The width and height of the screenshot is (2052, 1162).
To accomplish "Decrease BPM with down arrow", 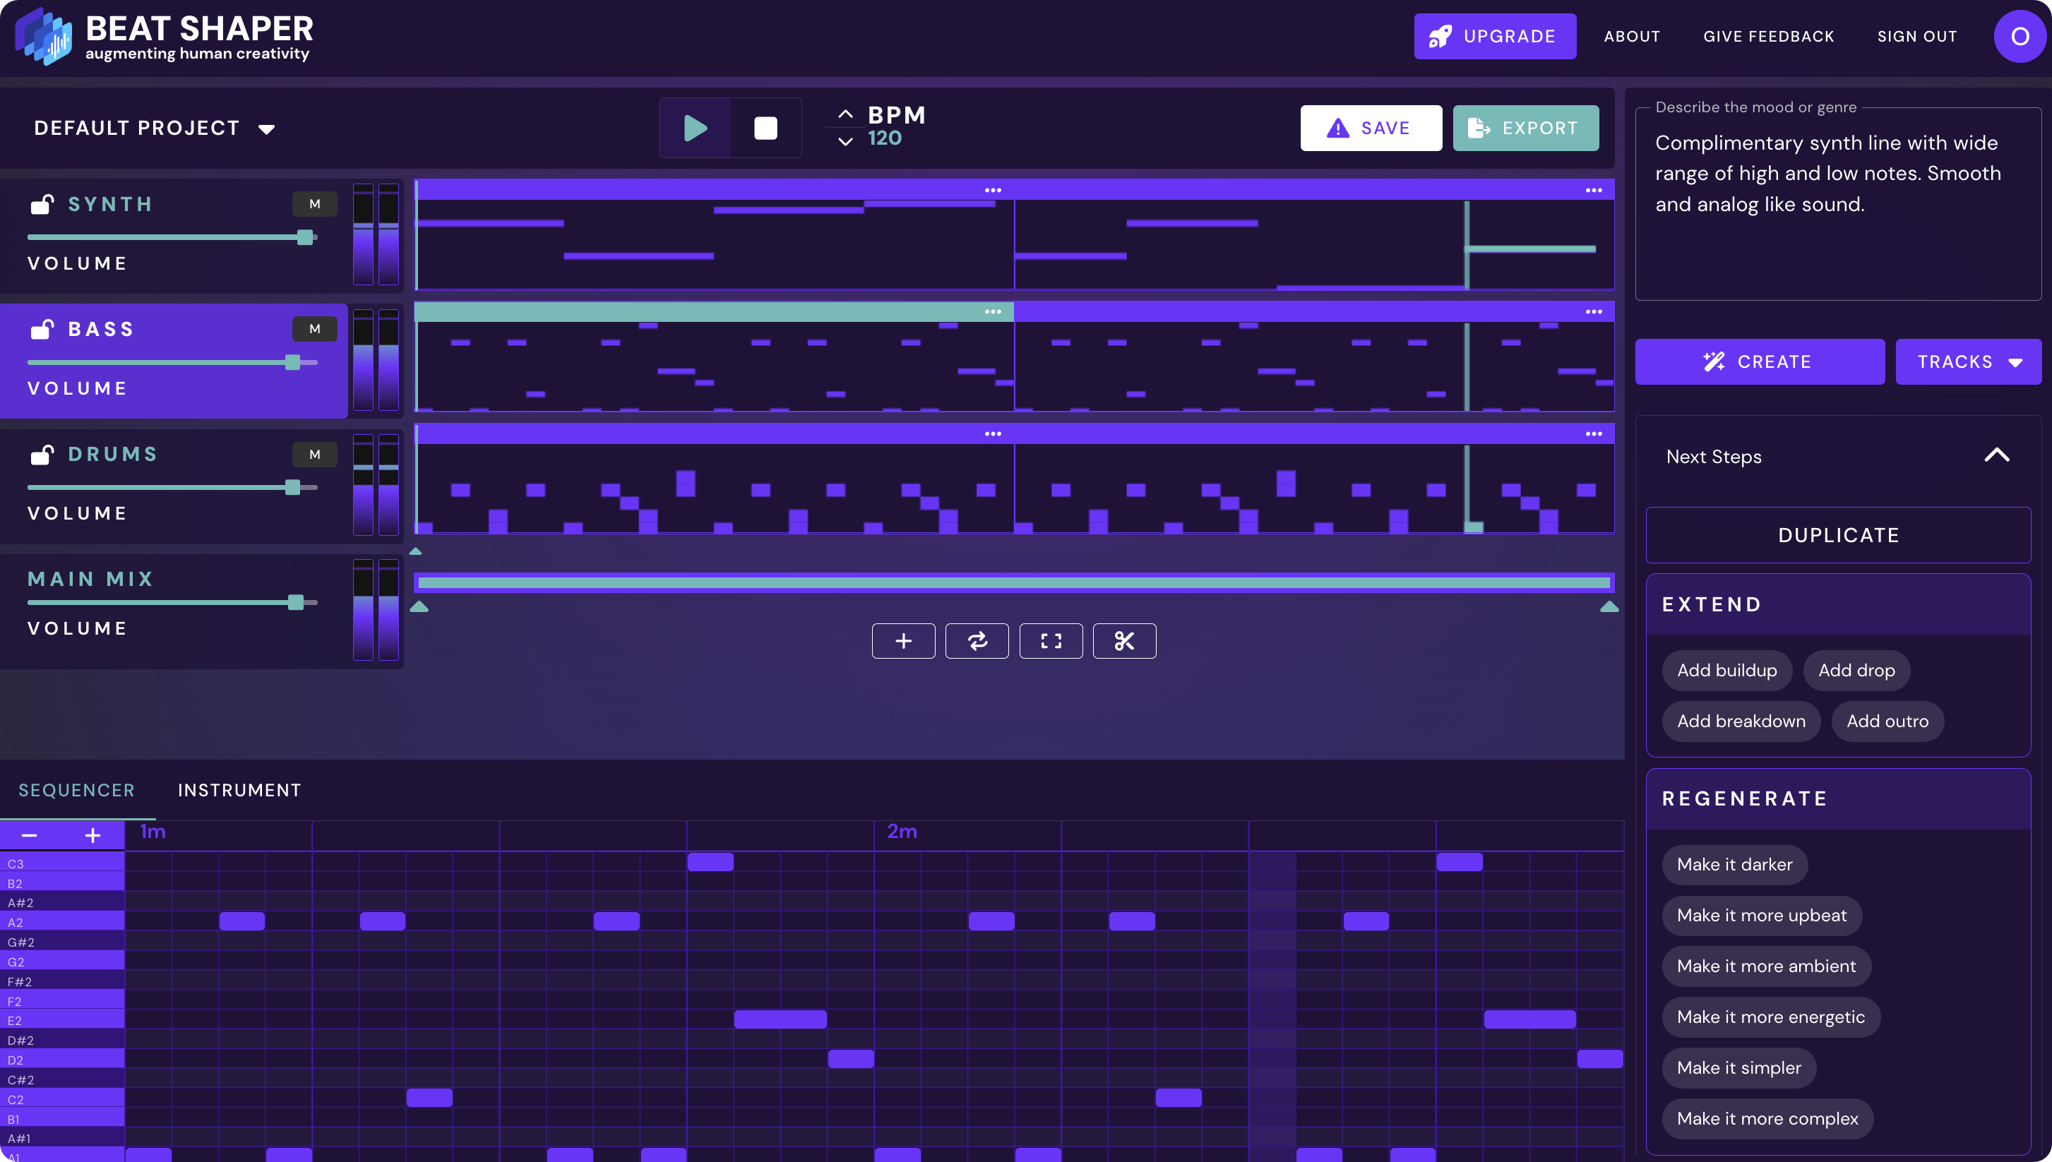I will tap(845, 141).
